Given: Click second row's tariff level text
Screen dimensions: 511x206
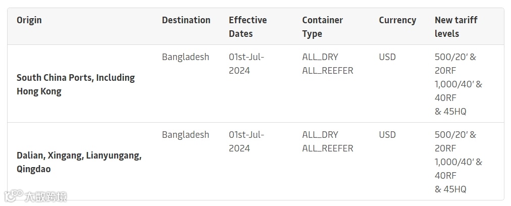Looking at the screenshot, I should (x=458, y=162).
